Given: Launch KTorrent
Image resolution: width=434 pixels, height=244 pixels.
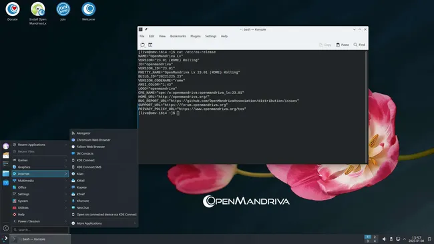Looking at the screenshot, I should (103, 201).
